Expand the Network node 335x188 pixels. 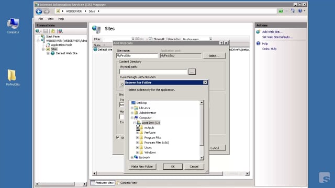132,158
